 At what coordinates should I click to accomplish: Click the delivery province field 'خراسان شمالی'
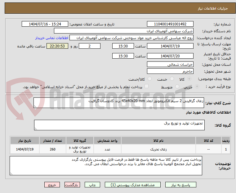[170, 65]
